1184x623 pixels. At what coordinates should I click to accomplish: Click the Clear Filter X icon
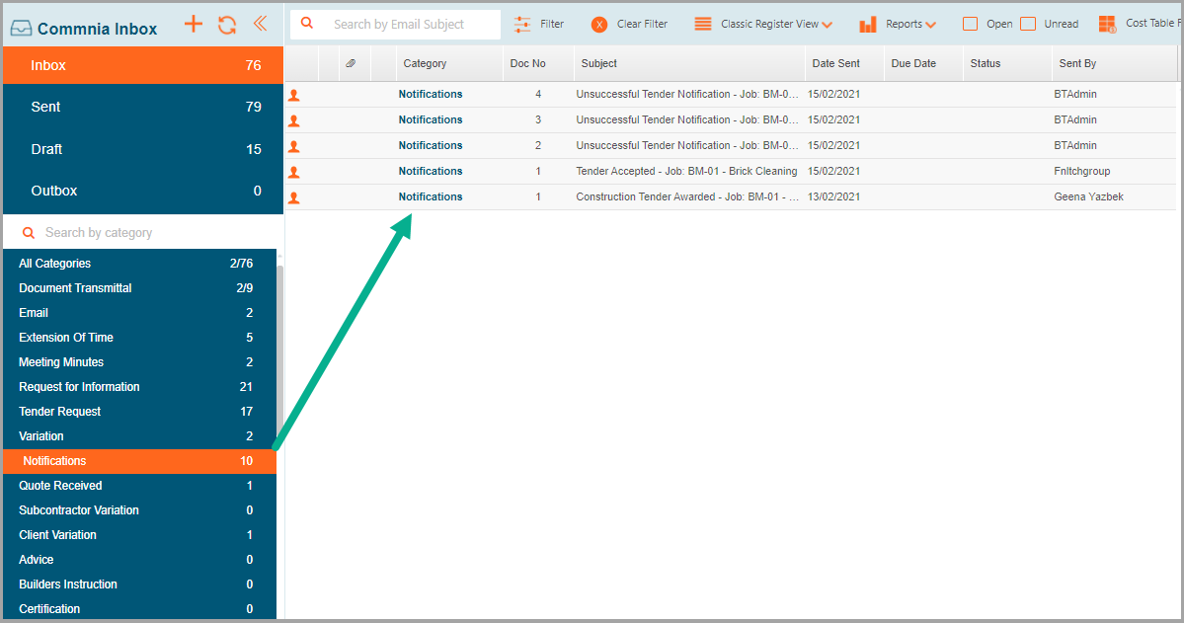(x=599, y=25)
